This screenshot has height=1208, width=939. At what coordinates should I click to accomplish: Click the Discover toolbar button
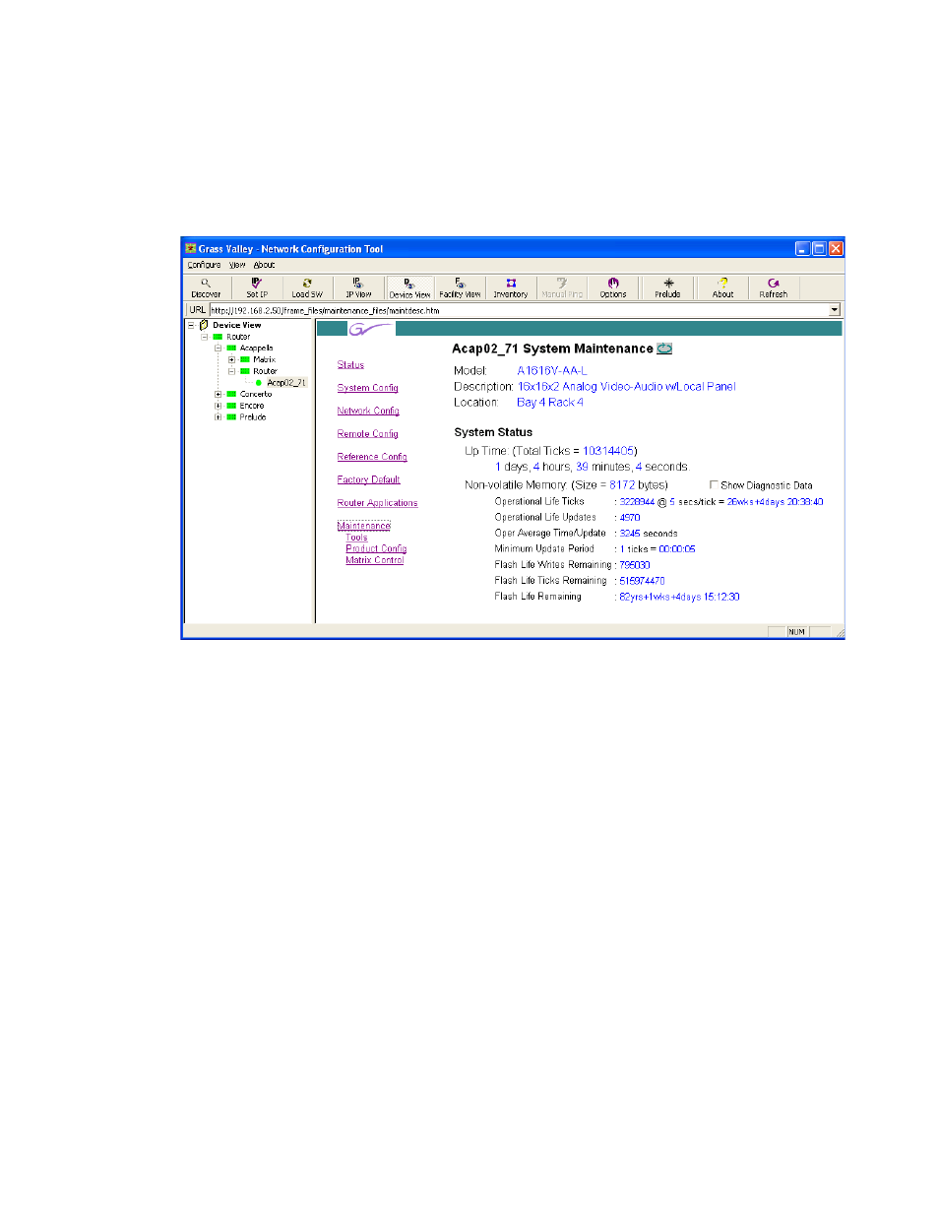click(206, 287)
